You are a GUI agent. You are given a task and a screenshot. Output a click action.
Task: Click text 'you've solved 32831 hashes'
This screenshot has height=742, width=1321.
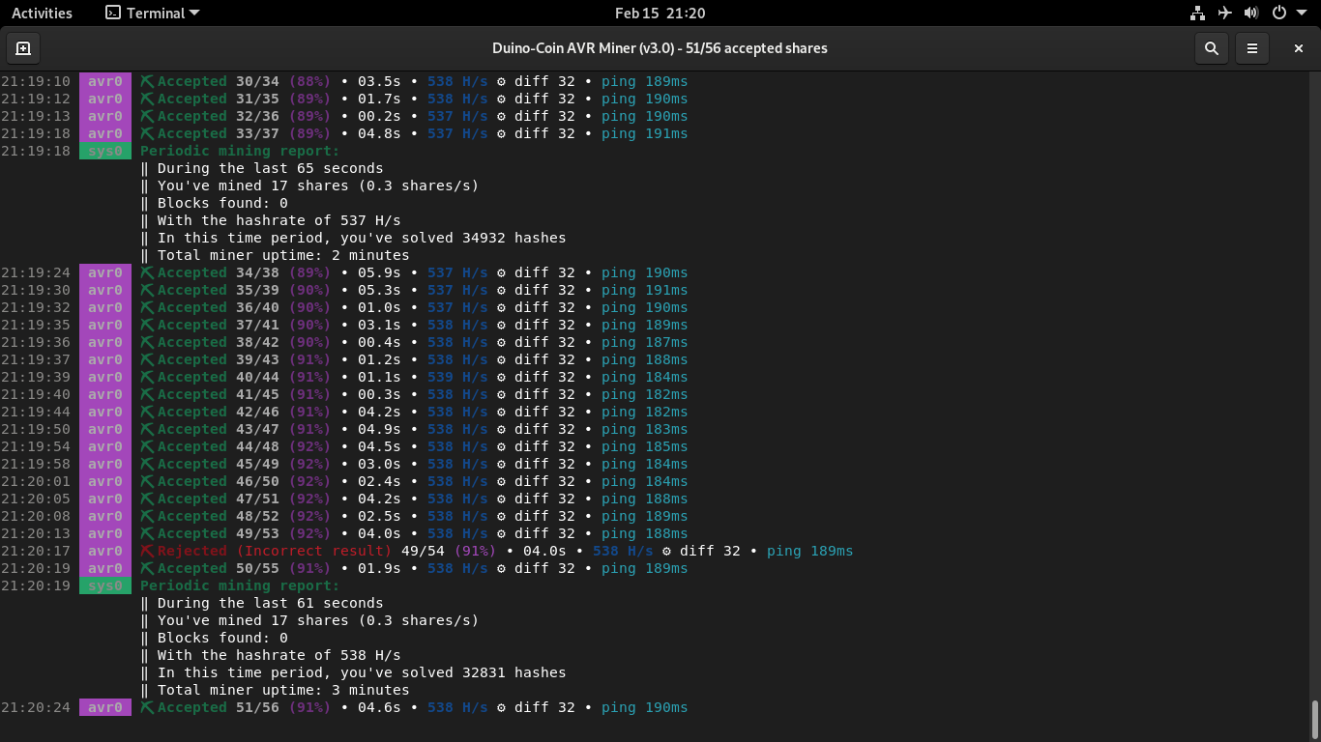coord(454,672)
